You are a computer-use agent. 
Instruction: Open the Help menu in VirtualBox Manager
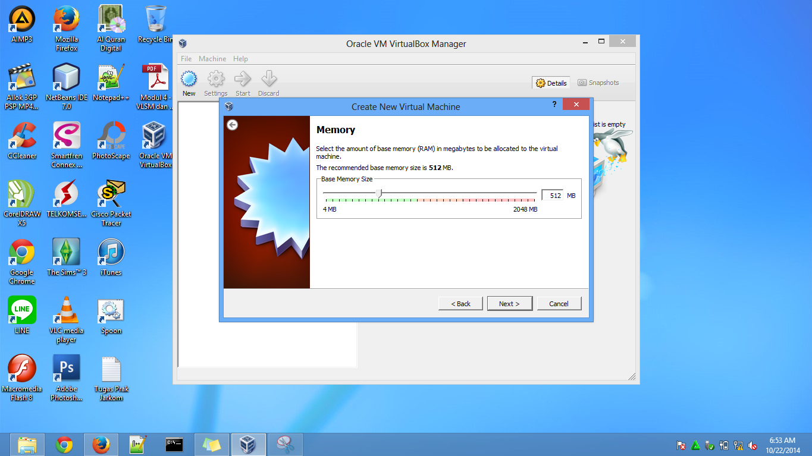tap(240, 59)
